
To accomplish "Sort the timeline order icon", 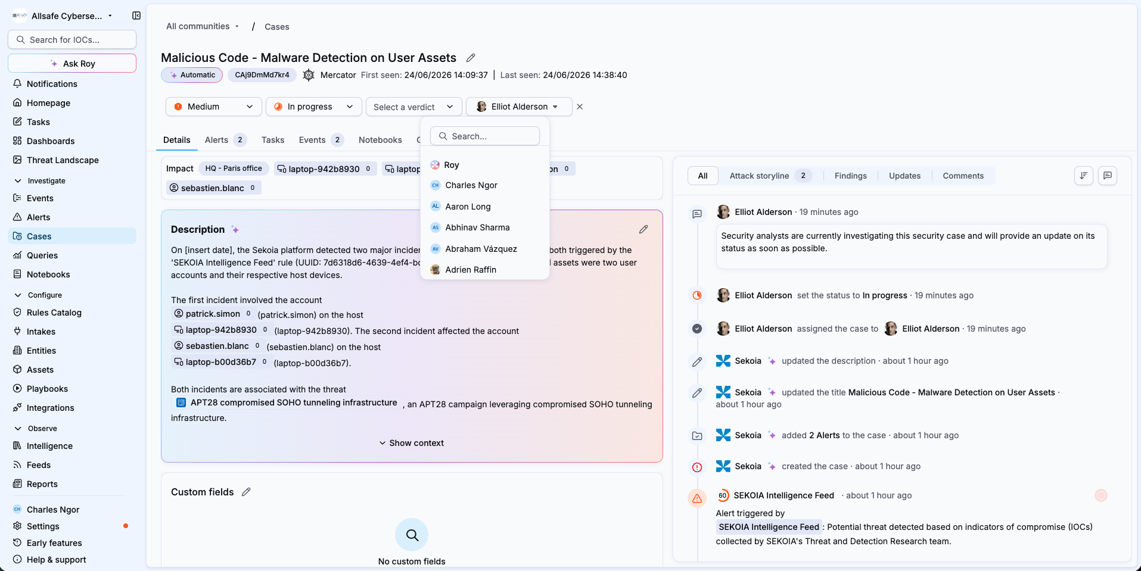I will coord(1084,176).
